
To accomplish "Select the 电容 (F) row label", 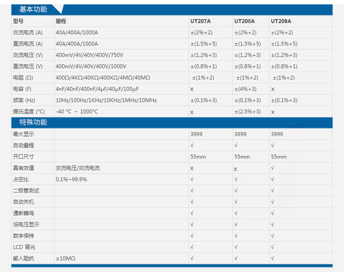I will click(22, 89).
